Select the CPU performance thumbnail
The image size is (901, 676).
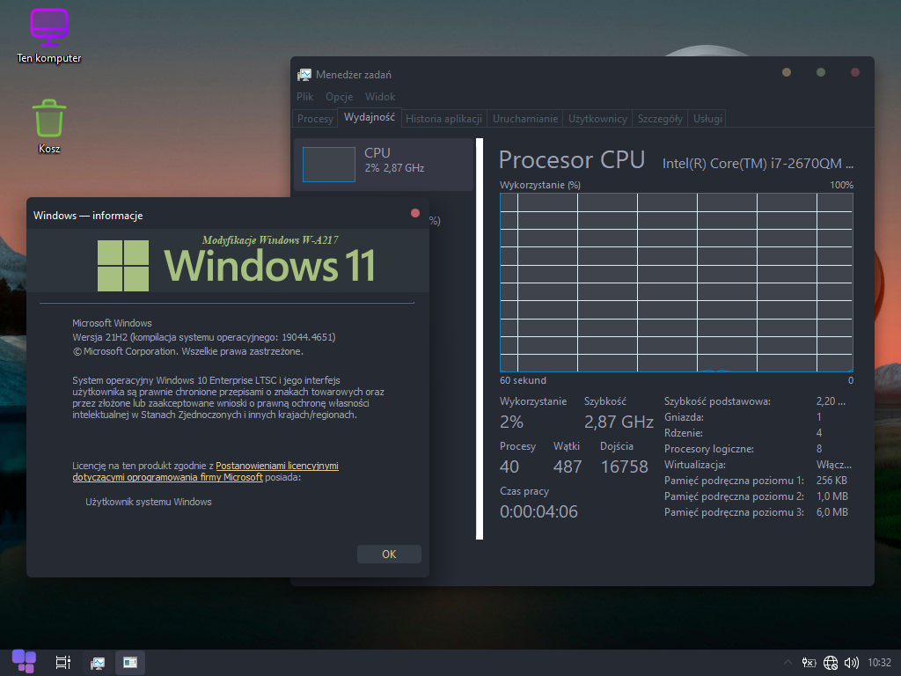383,164
